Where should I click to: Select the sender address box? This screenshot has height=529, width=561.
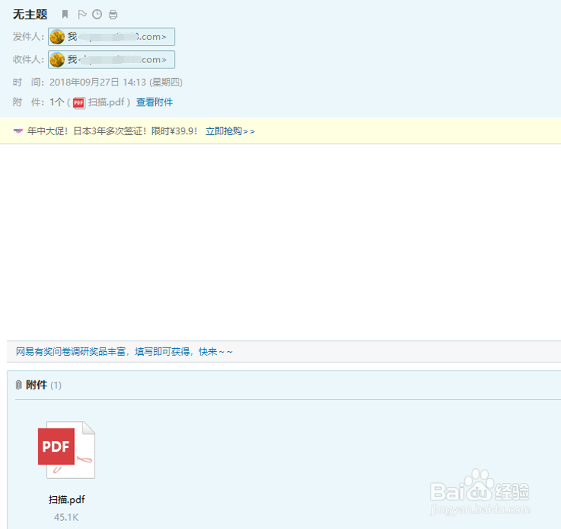click(112, 37)
